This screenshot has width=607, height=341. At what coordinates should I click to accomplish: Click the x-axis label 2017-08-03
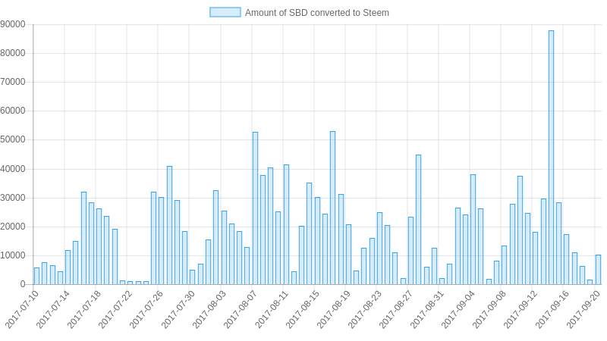[209, 310]
